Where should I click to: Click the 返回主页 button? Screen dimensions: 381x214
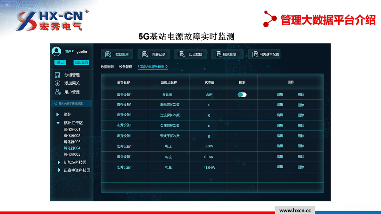(81, 62)
